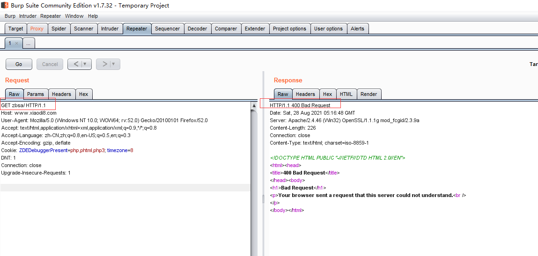
Task: Click the Server: Apache/2.4.46 response line
Action: [x=345, y=120]
